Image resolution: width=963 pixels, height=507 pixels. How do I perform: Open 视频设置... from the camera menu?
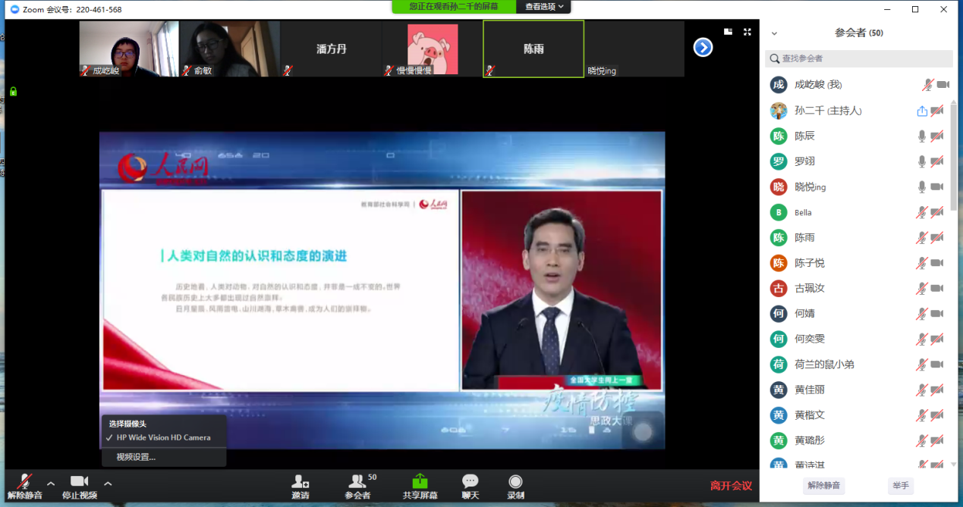tap(136, 457)
